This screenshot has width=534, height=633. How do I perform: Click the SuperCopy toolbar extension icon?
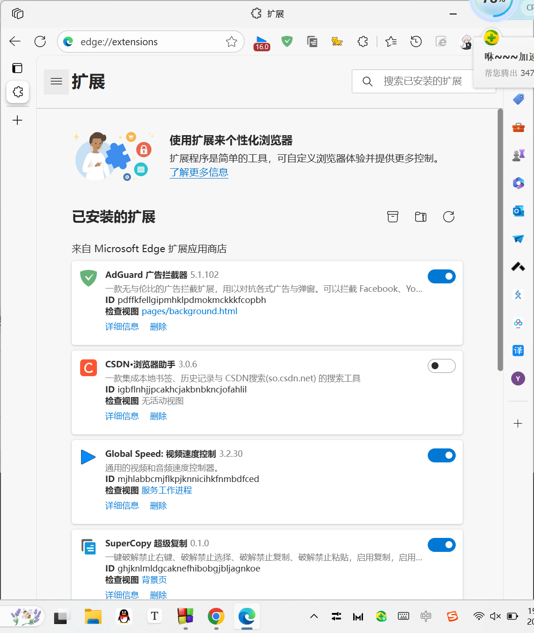click(312, 42)
